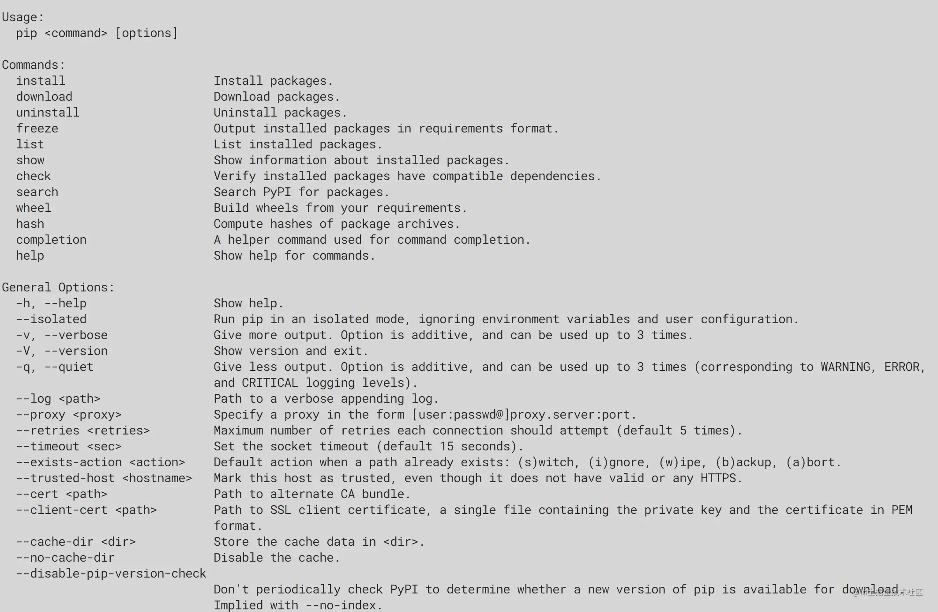Click the 'pip <command> [options]' usage line
This screenshot has height=612, width=938.
97,34
